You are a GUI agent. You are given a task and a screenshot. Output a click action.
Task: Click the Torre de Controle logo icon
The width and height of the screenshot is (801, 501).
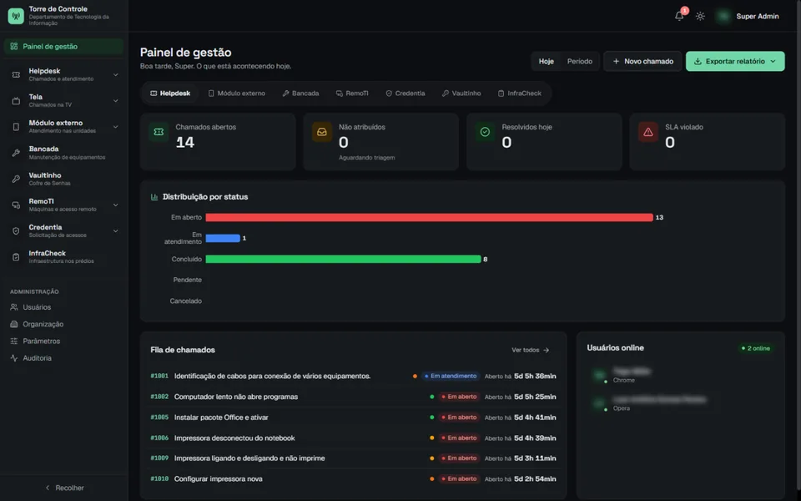pyautogui.click(x=16, y=16)
